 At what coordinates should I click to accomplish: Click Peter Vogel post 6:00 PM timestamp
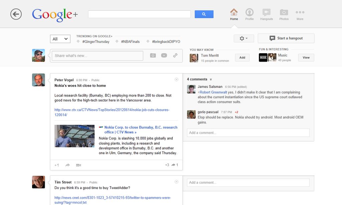(81, 80)
